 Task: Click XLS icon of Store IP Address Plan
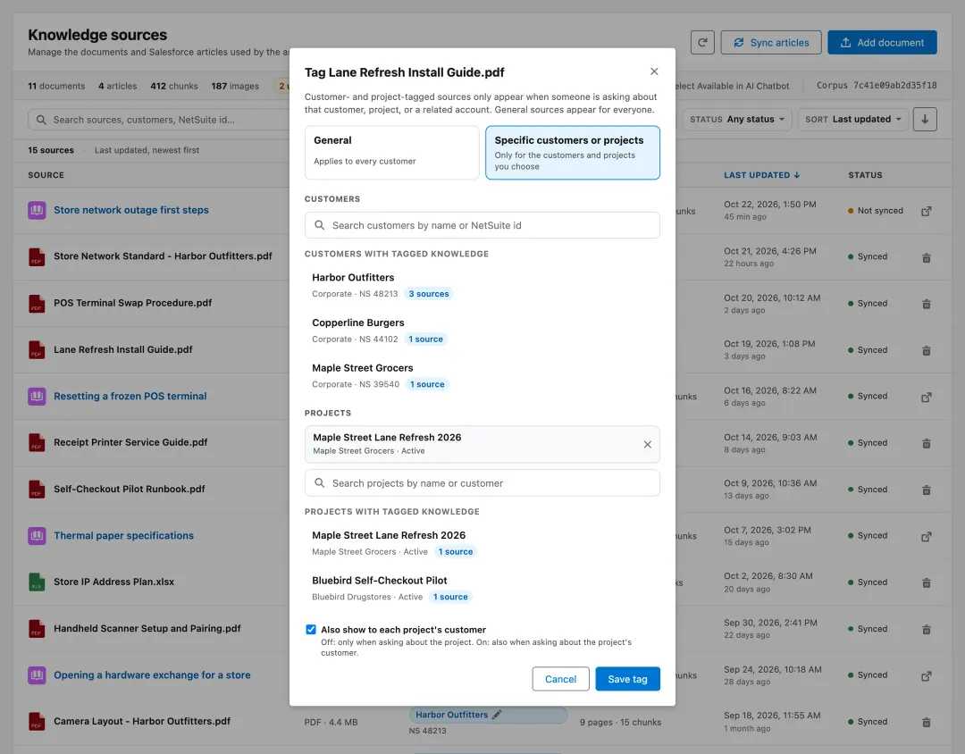37,582
